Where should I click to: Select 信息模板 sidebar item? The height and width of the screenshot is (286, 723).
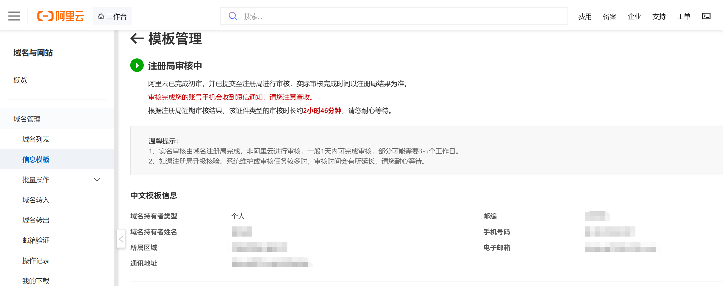[x=57, y=159]
